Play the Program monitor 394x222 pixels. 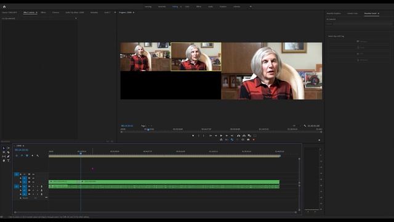click(x=221, y=136)
